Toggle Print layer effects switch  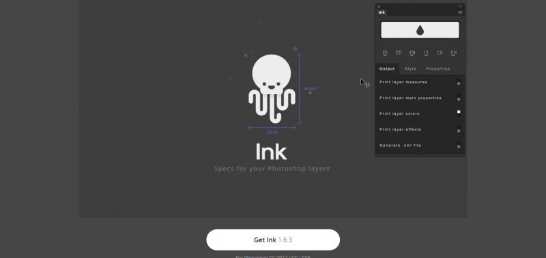click(459, 130)
